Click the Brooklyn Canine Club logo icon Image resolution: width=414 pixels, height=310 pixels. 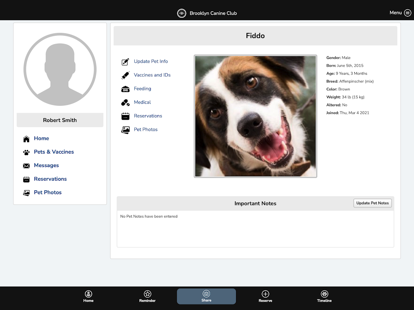(x=182, y=13)
